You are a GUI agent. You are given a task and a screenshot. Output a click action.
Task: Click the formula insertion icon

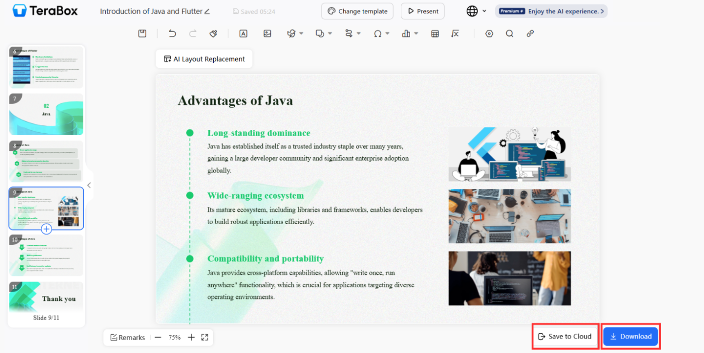click(x=455, y=33)
